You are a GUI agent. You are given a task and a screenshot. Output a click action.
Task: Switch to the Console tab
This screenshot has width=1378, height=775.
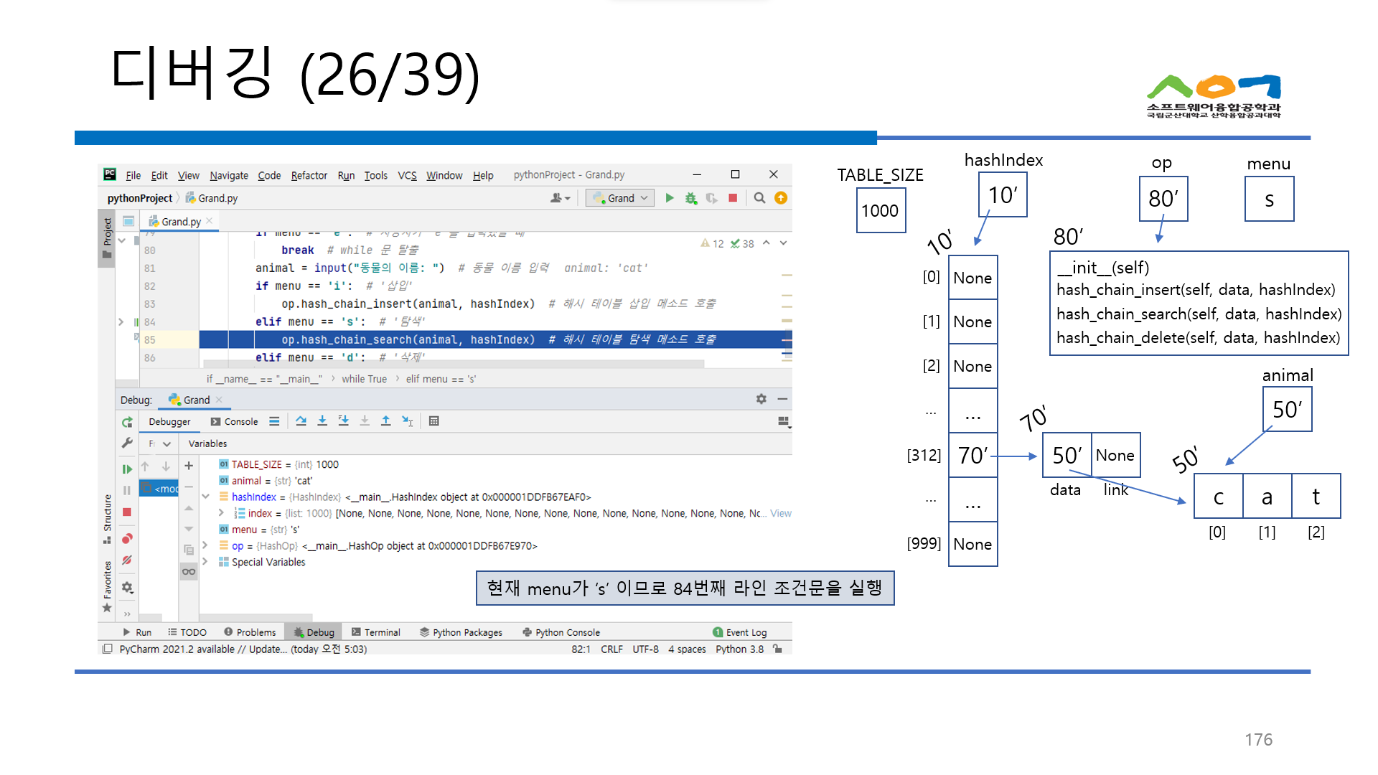(x=234, y=421)
